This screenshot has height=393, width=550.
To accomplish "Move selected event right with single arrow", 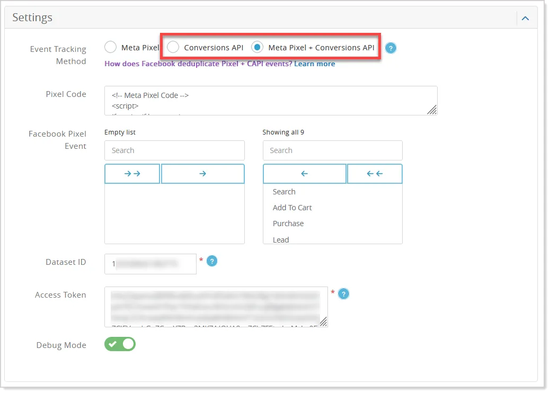I will click(x=203, y=174).
